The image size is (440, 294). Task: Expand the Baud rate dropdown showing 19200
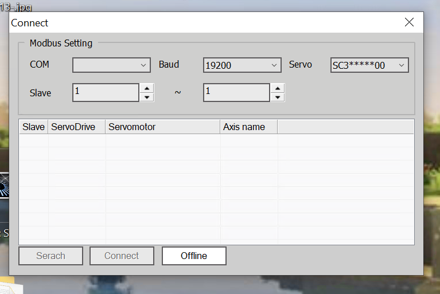pos(242,65)
